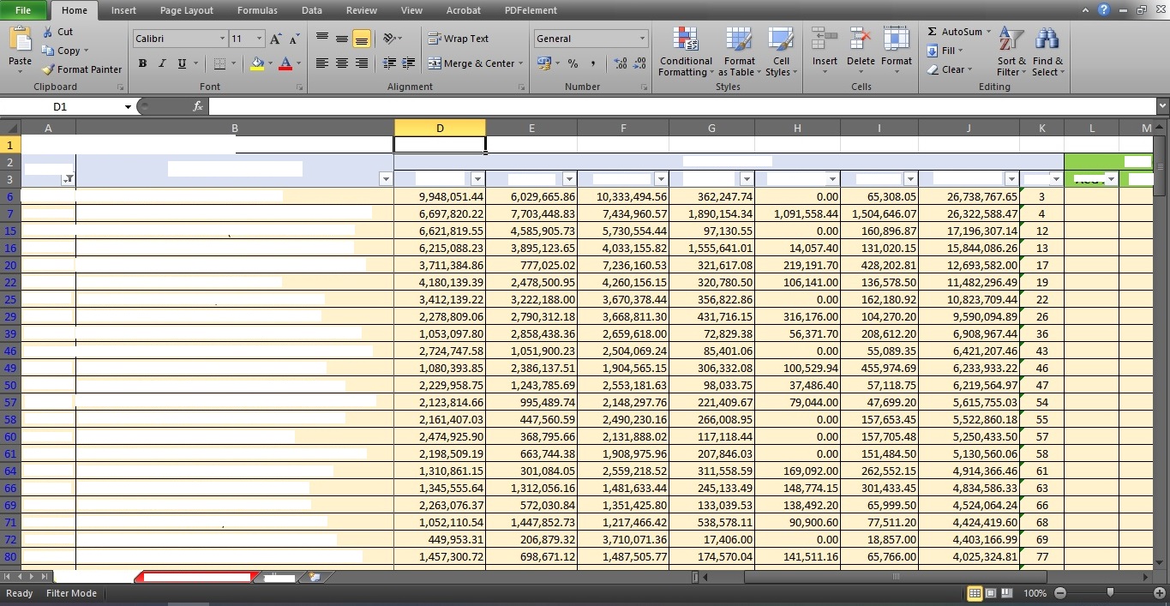1170x606 pixels.
Task: Switch to the Page Layout tab
Action: (187, 10)
